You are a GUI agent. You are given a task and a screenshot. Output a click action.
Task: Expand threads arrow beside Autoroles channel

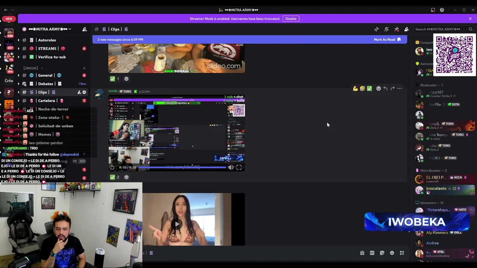tap(19, 40)
